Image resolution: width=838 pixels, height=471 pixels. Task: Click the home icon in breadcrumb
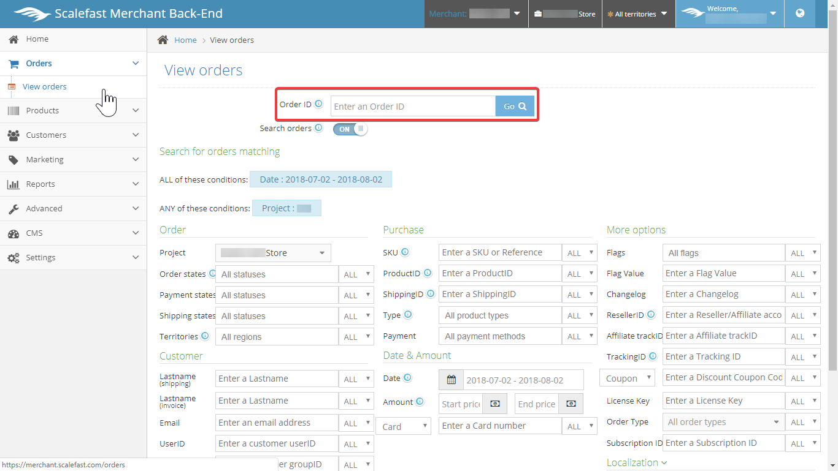coord(163,40)
